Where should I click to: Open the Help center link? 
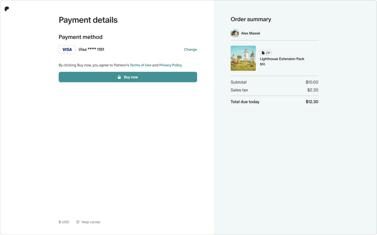pyautogui.click(x=91, y=222)
